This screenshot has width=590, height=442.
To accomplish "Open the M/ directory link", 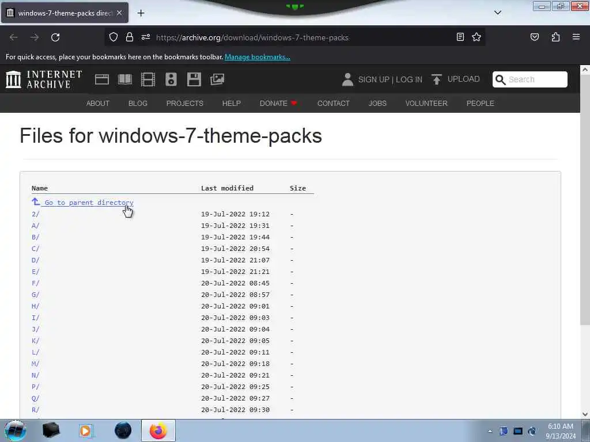I will (35, 364).
